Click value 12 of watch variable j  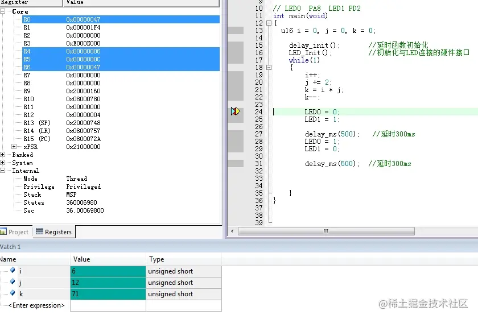(x=108, y=283)
